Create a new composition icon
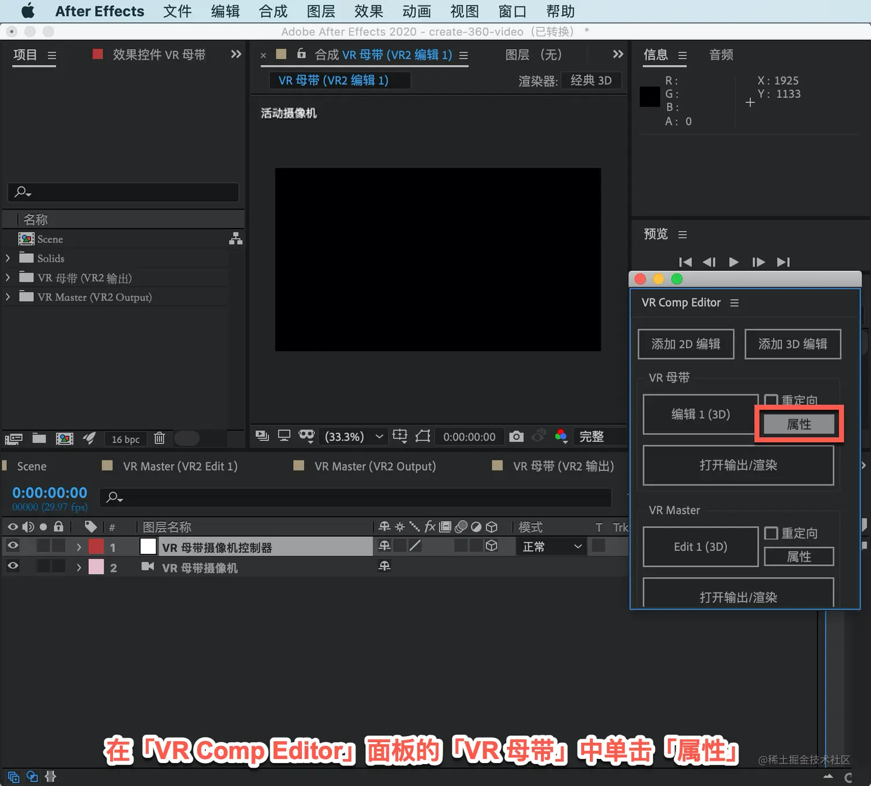 coord(65,439)
